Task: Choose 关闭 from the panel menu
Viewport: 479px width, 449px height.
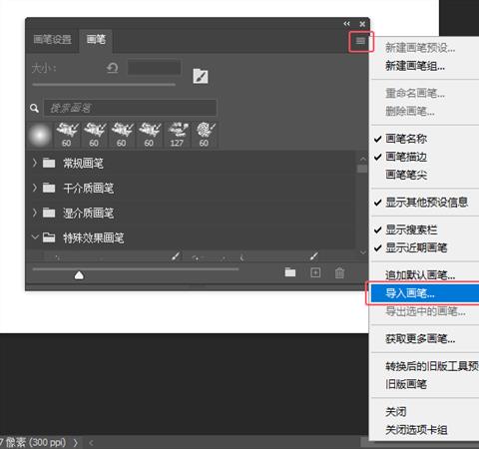Action: click(x=396, y=412)
